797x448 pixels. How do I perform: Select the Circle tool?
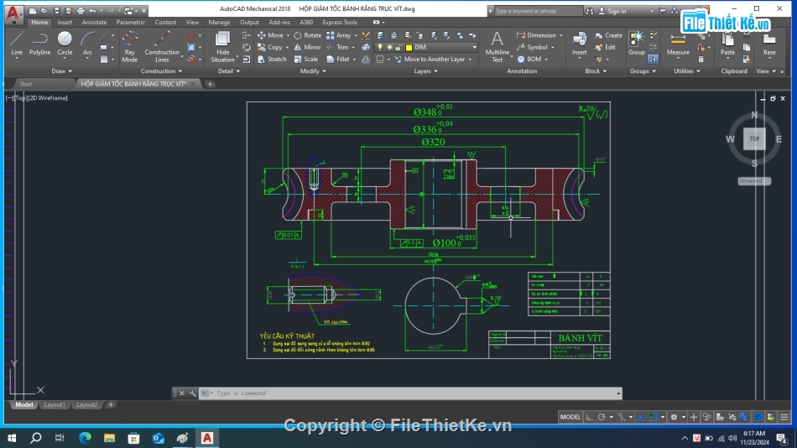coord(65,44)
